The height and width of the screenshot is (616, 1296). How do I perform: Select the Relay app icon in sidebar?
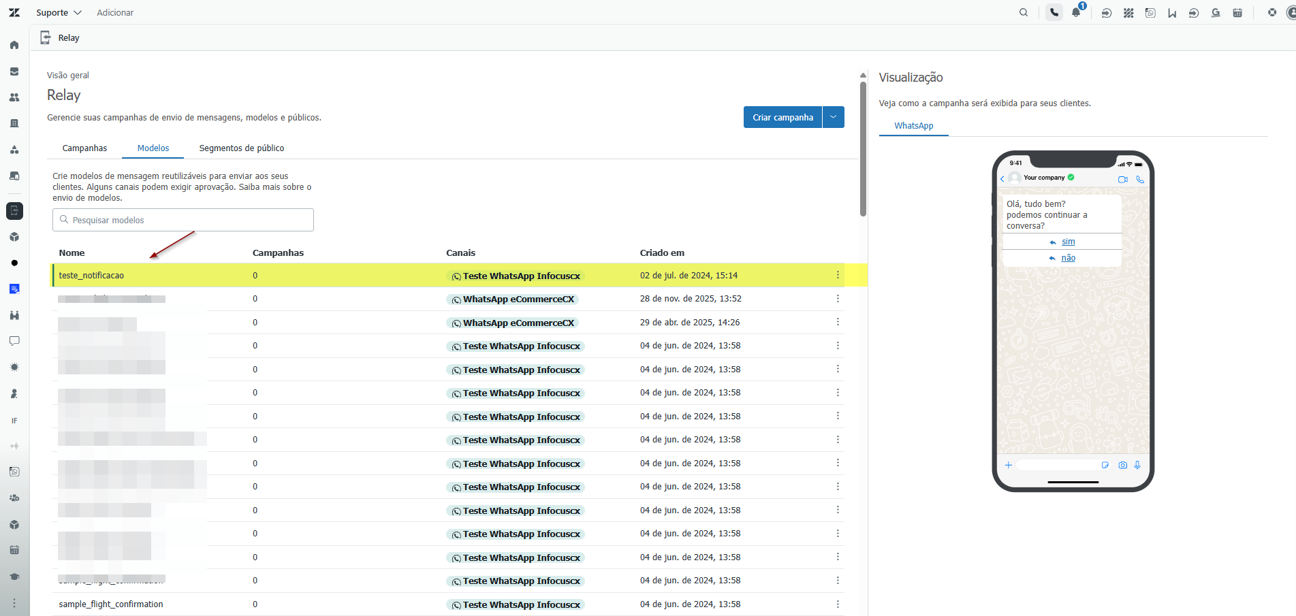coord(14,211)
